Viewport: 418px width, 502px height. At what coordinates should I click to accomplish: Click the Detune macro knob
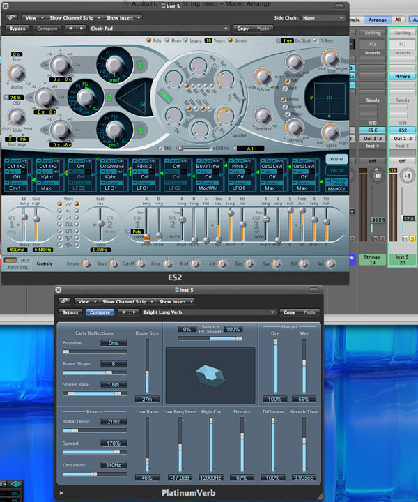86,264
